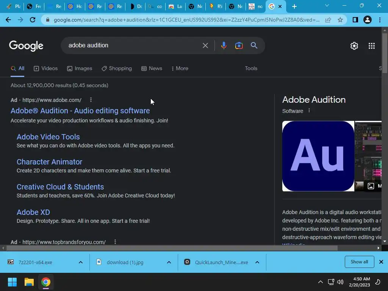Click the Chrome taskbar icon

click(x=46, y=282)
